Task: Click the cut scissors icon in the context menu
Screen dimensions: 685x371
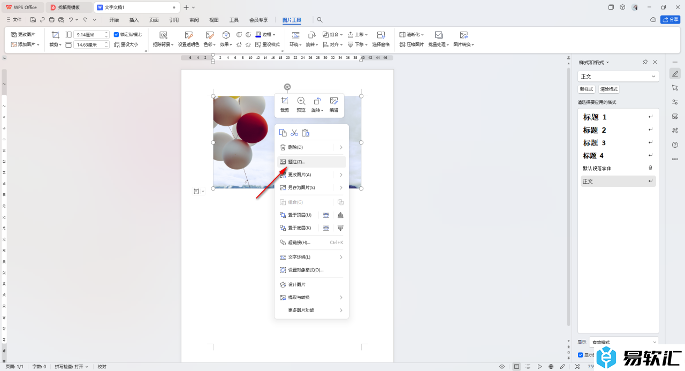Action: coord(294,133)
